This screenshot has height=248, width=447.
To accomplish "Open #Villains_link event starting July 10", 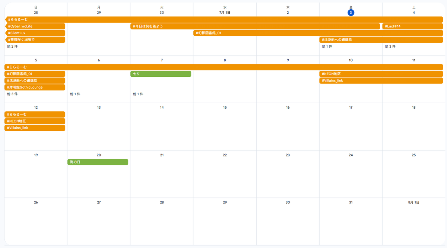I will pos(381,81).
